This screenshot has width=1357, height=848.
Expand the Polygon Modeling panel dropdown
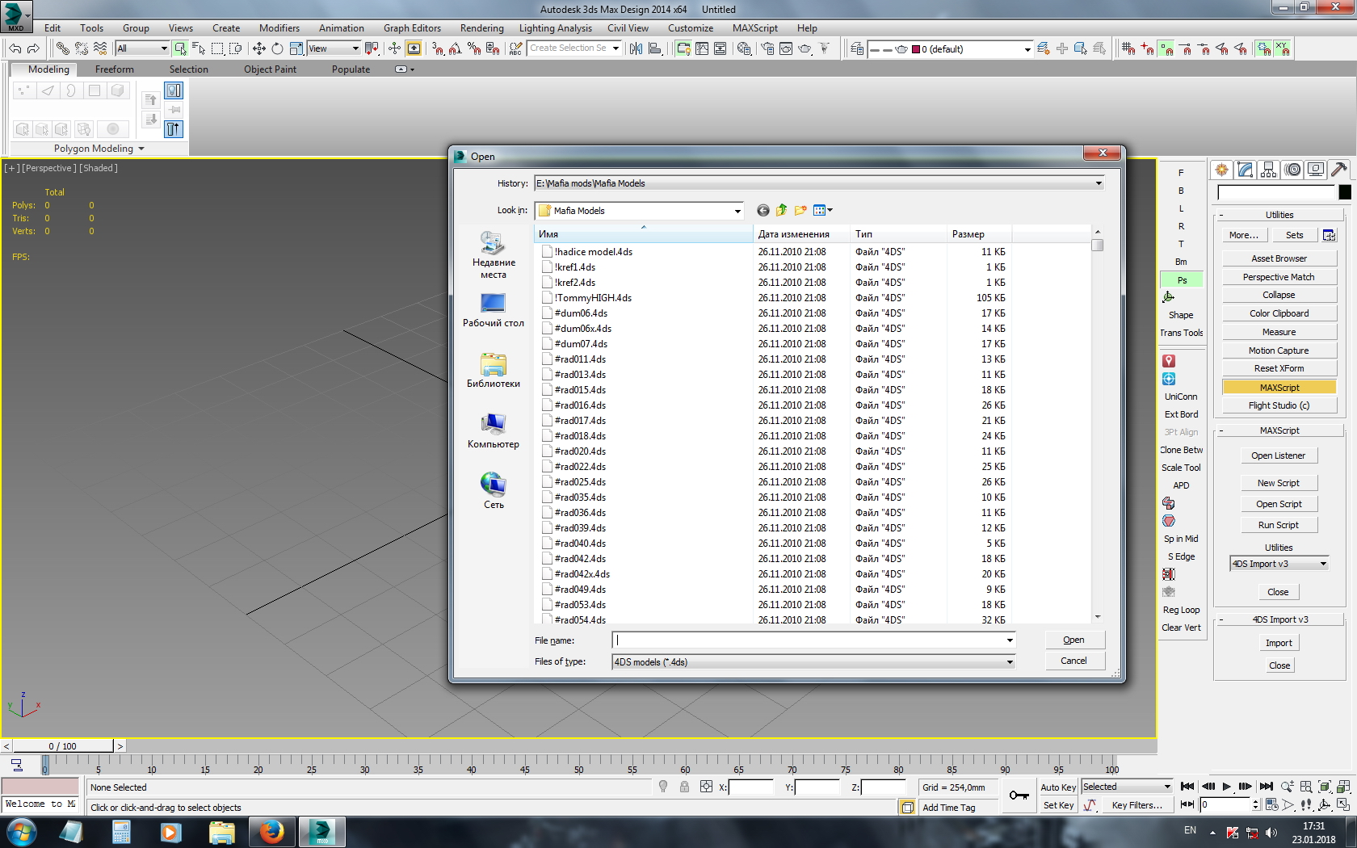(141, 149)
